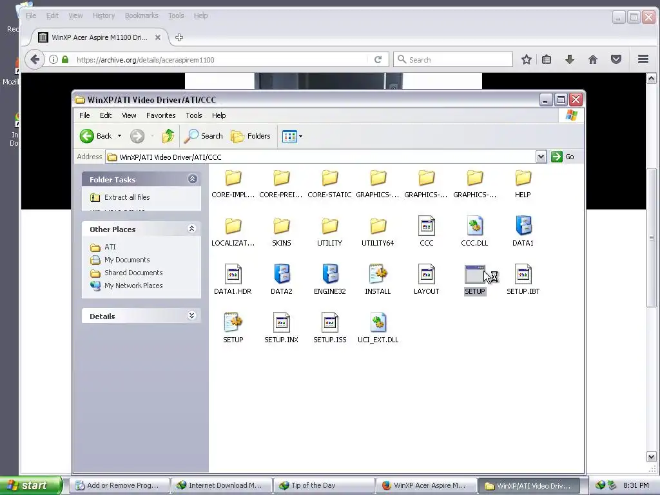Select the CCC file icon
This screenshot has height=495, width=660.
(x=427, y=231)
